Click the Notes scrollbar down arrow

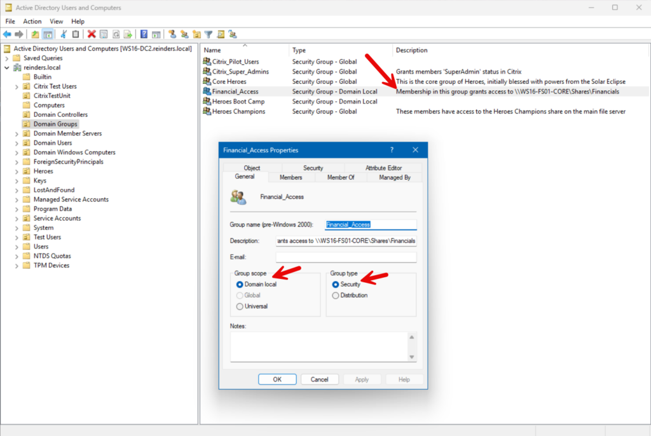tap(412, 357)
